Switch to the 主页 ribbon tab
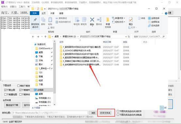 point(43,13)
